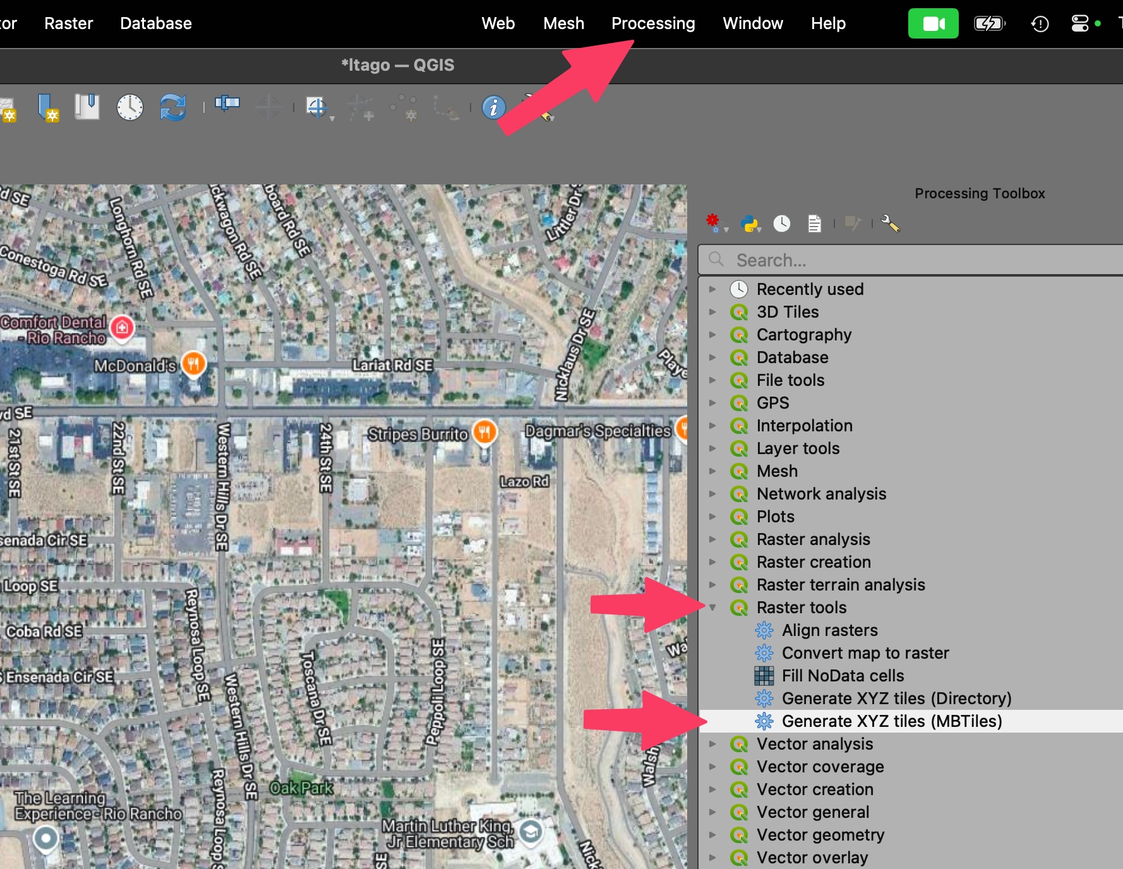Click the georeferencer add point icon

(x=361, y=107)
